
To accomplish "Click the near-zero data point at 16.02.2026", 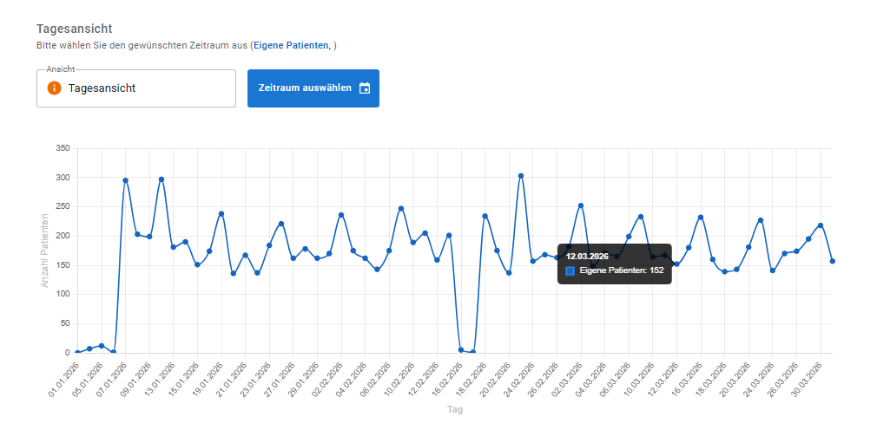I will 461,350.
